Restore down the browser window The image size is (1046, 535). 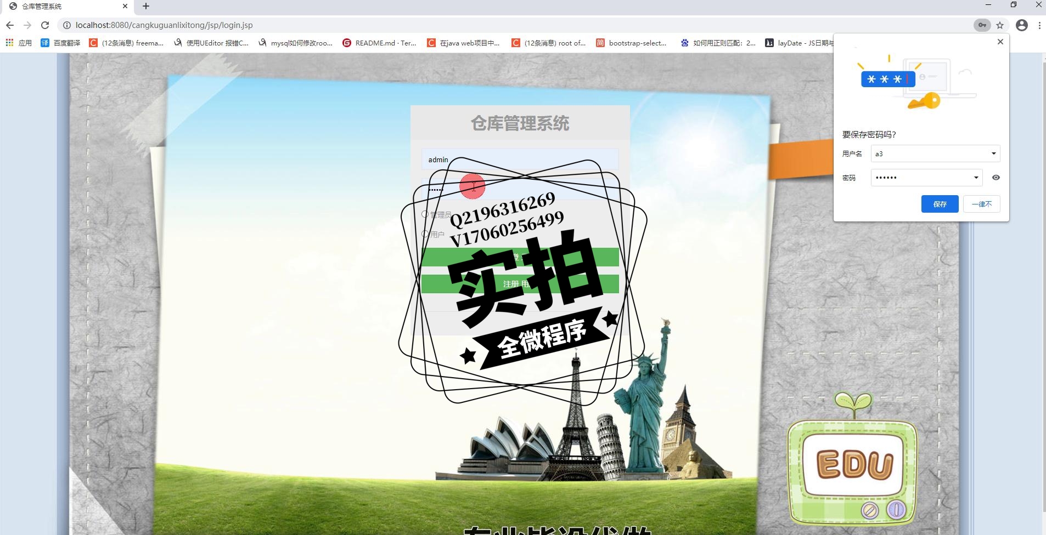point(1014,5)
